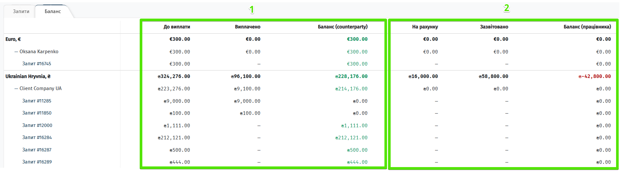Viewport: 620px width, 171px height.
Task: Open Запит #16289 link
Action: pyautogui.click(x=37, y=162)
